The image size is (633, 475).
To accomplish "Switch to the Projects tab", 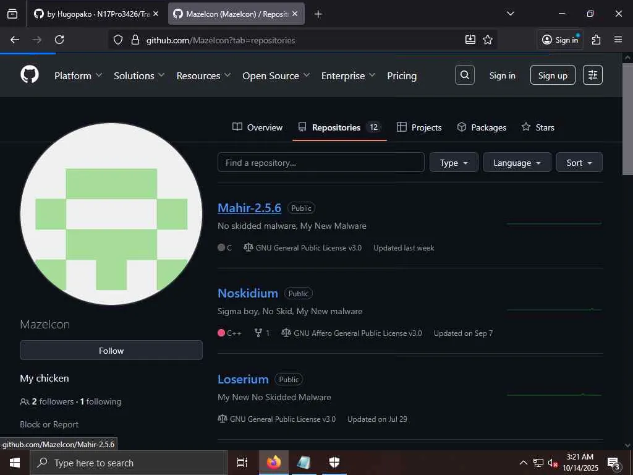I will 419,127.
